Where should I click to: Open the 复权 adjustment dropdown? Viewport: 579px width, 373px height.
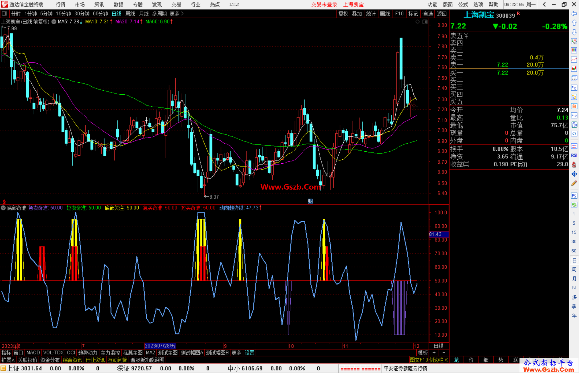[343, 14]
